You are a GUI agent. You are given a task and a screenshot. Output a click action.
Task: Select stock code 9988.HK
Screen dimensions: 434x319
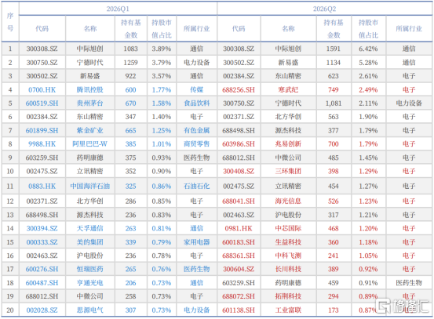42,144
